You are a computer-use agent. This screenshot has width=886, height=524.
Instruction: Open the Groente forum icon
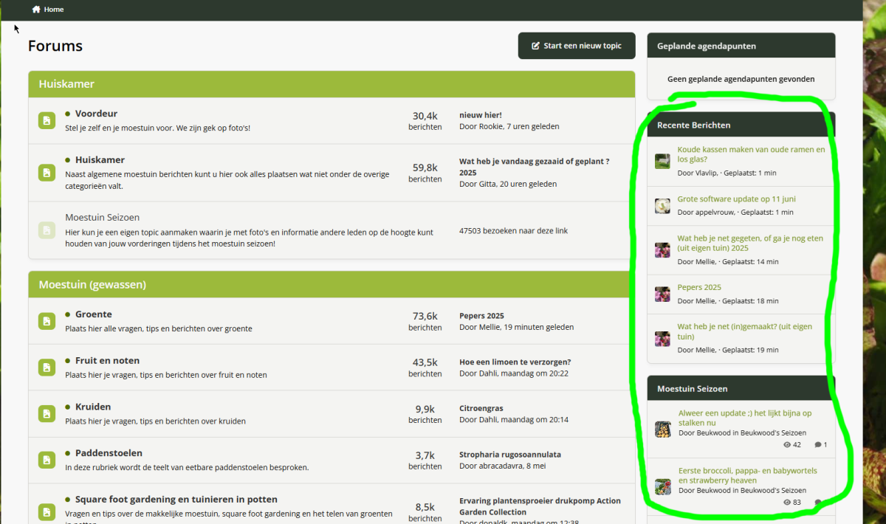coord(47,321)
